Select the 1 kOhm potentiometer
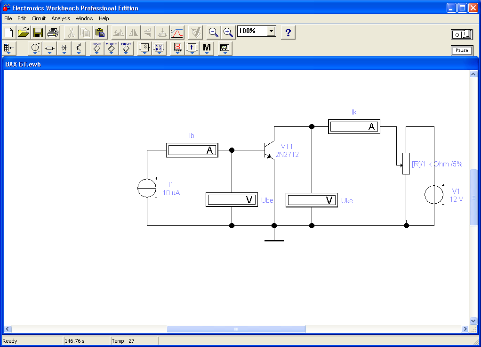481x347 pixels. 406,164
